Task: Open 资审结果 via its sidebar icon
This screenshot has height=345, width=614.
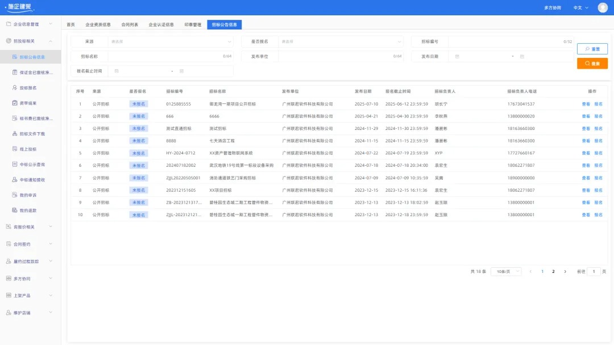Action: [15, 103]
